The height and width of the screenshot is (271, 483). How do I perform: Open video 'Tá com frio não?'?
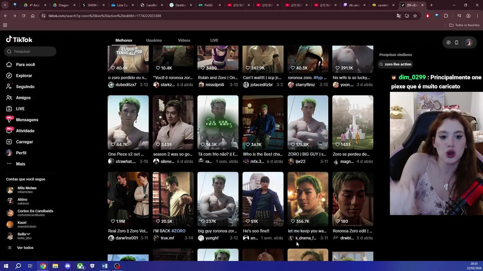click(x=218, y=122)
